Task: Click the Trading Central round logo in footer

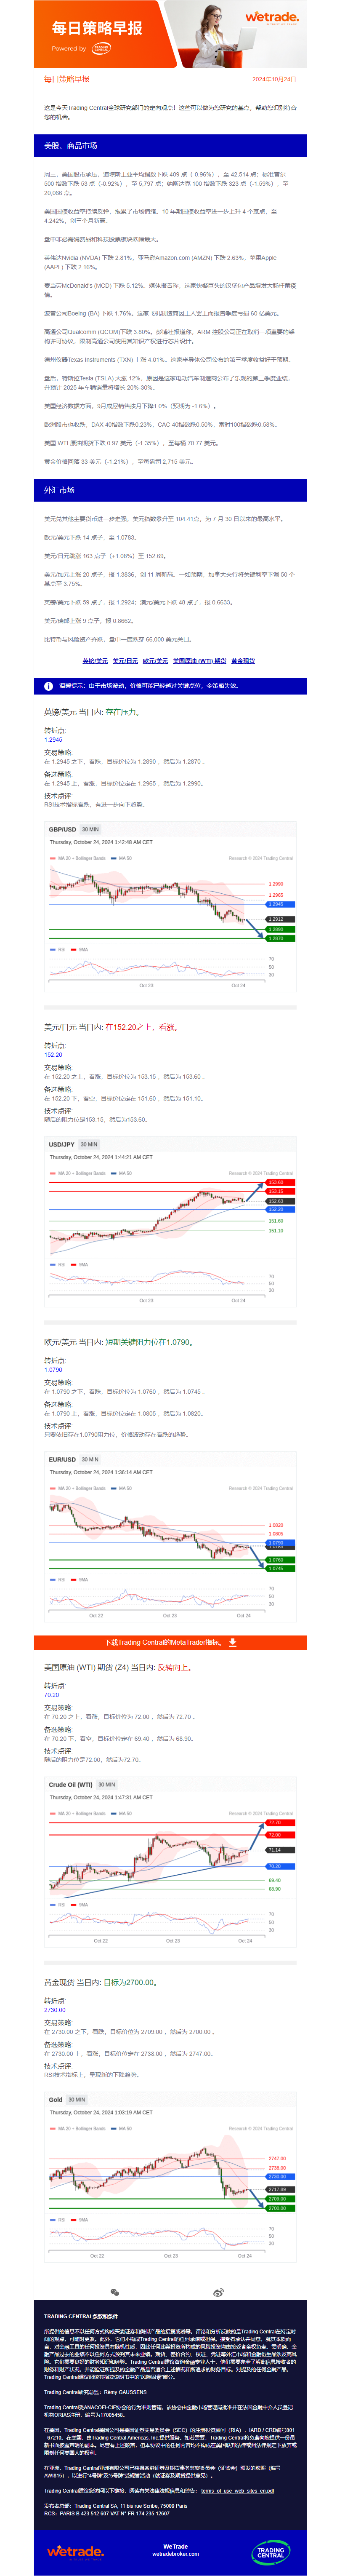Action: tap(270, 2552)
